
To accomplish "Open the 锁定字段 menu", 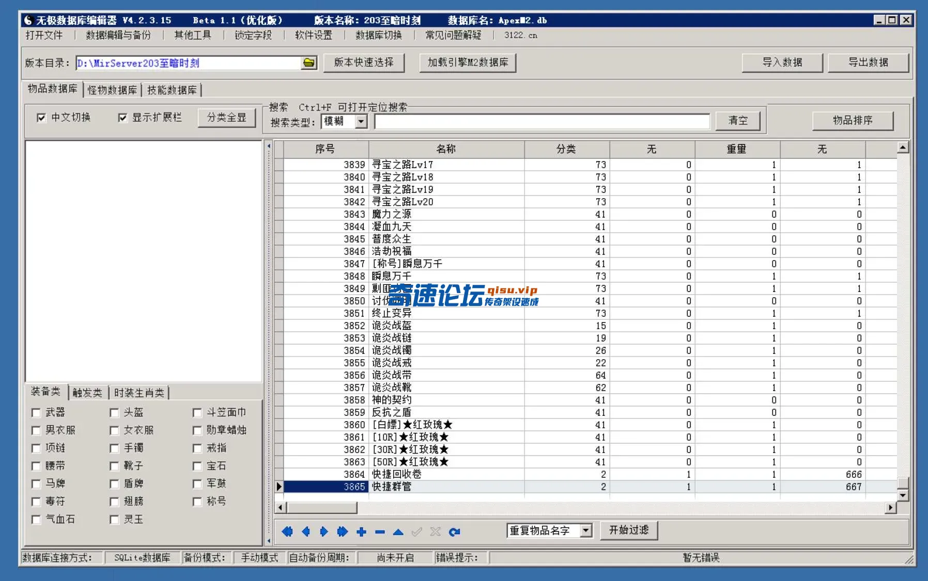I will pyautogui.click(x=253, y=35).
